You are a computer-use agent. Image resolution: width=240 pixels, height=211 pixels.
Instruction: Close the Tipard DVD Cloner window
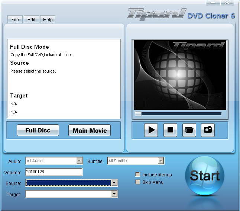pyautogui.click(x=227, y=3)
